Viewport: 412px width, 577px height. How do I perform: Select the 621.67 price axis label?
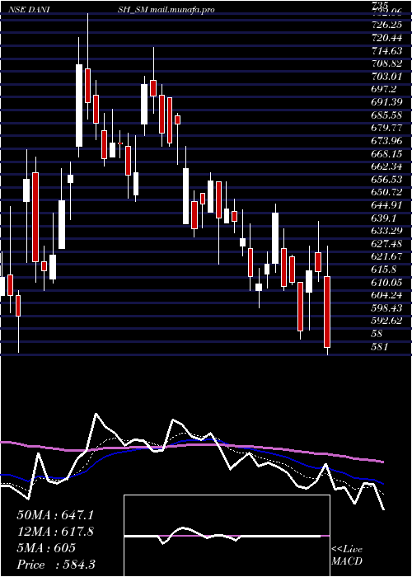[x=388, y=256]
